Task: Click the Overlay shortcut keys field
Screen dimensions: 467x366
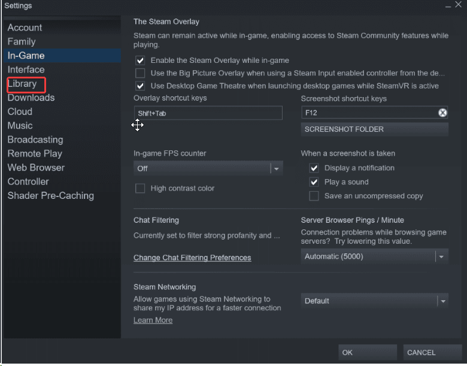Action: click(208, 113)
